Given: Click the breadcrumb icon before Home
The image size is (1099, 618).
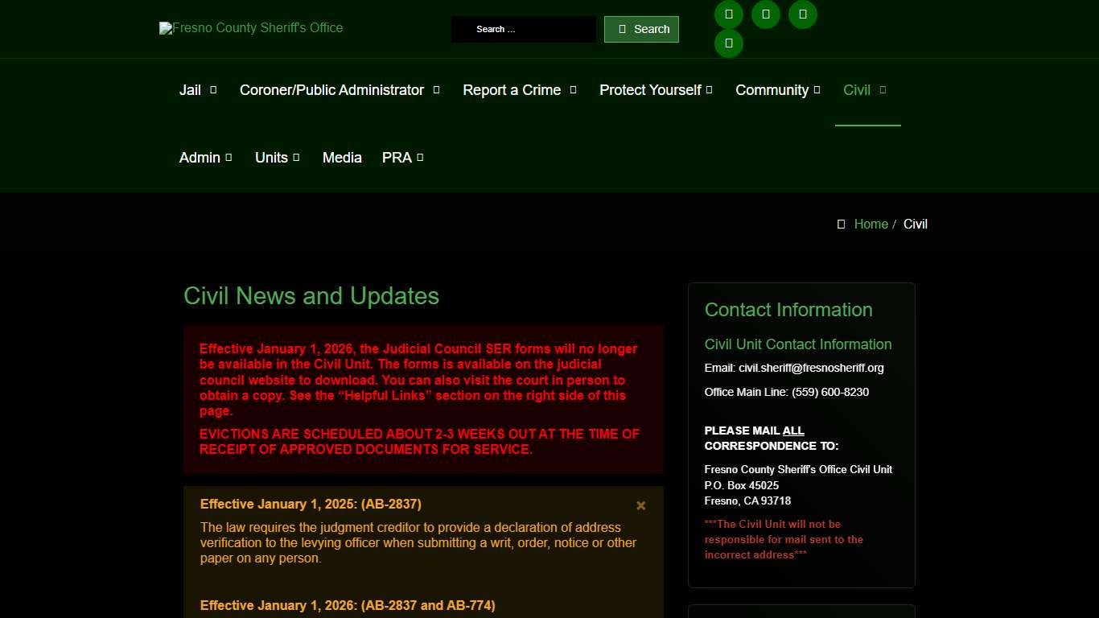Looking at the screenshot, I should (x=841, y=225).
